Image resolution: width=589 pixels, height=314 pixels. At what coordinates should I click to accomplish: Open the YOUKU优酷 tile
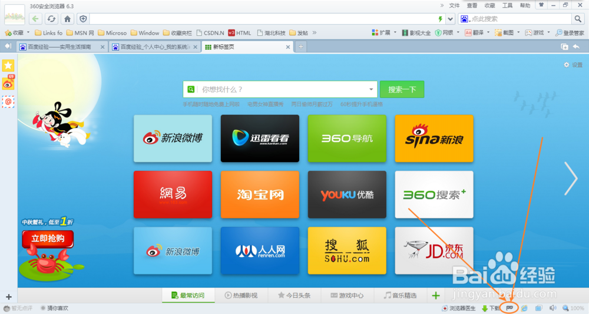click(x=347, y=194)
